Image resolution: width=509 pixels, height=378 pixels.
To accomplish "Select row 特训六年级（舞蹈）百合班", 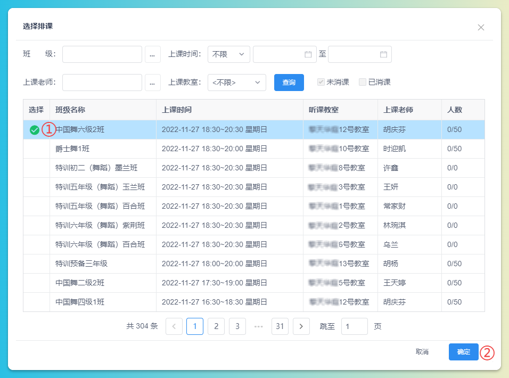I will (254, 245).
